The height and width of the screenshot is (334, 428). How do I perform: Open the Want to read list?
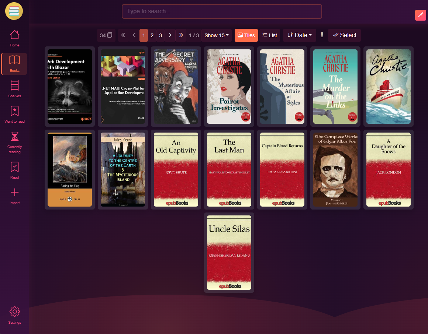(x=14, y=115)
